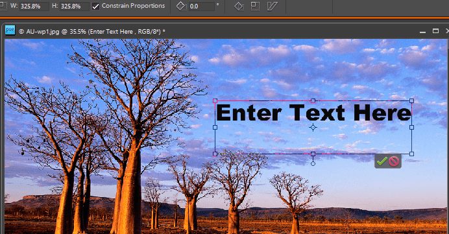Click the middle-right transform handle
Image resolution: width=449 pixels, height=234 pixels.
tap(411, 127)
